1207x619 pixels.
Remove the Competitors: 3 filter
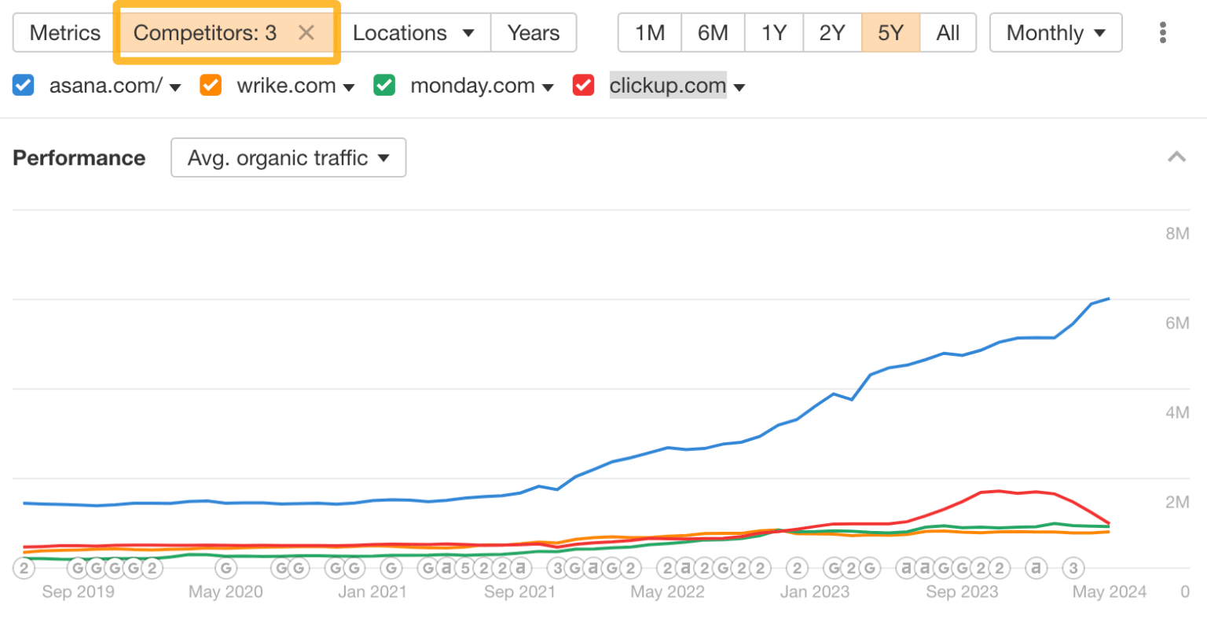pyautogui.click(x=306, y=32)
